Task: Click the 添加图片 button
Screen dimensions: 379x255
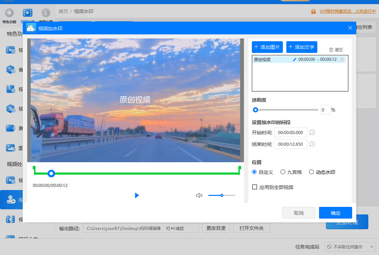Action: coord(267,47)
